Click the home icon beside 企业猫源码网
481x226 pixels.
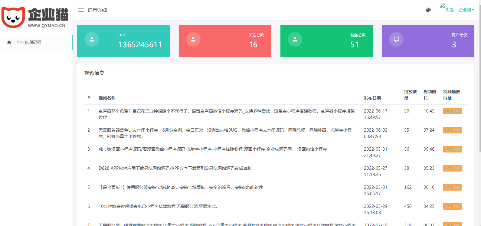[x=9, y=42]
